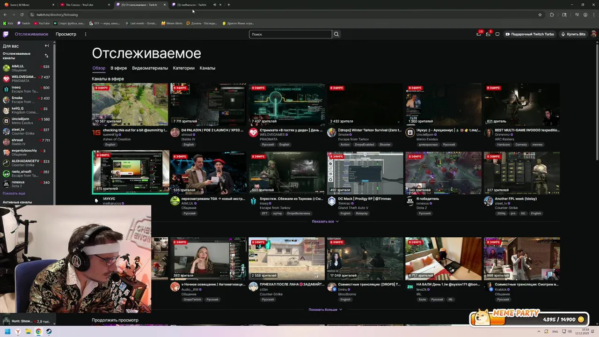
Task: Go back in browser history
Action: click(x=5, y=15)
